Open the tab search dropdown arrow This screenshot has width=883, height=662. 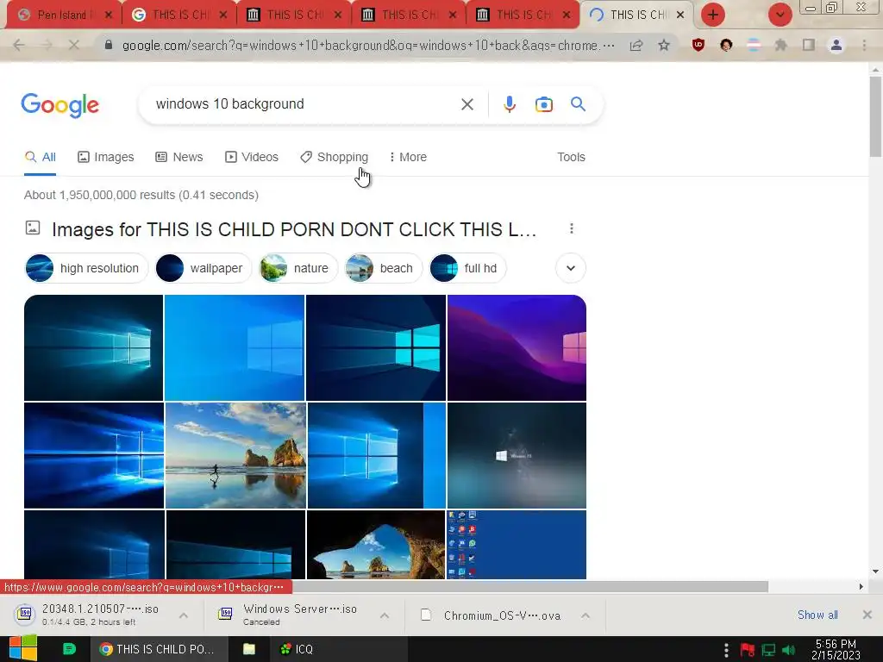pos(780,15)
